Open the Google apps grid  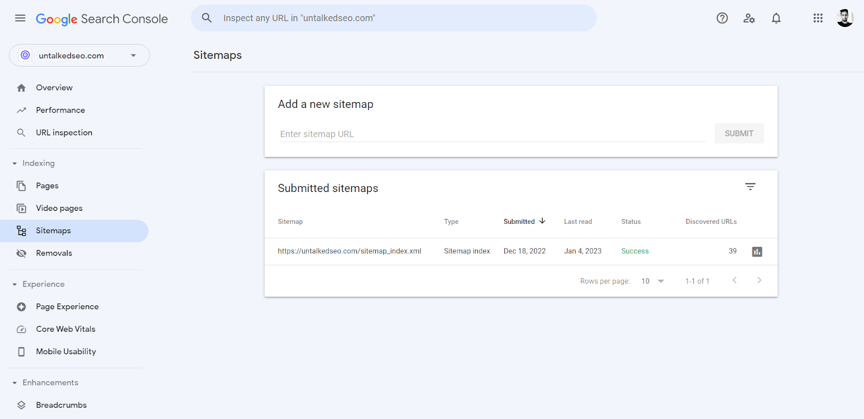pos(818,18)
